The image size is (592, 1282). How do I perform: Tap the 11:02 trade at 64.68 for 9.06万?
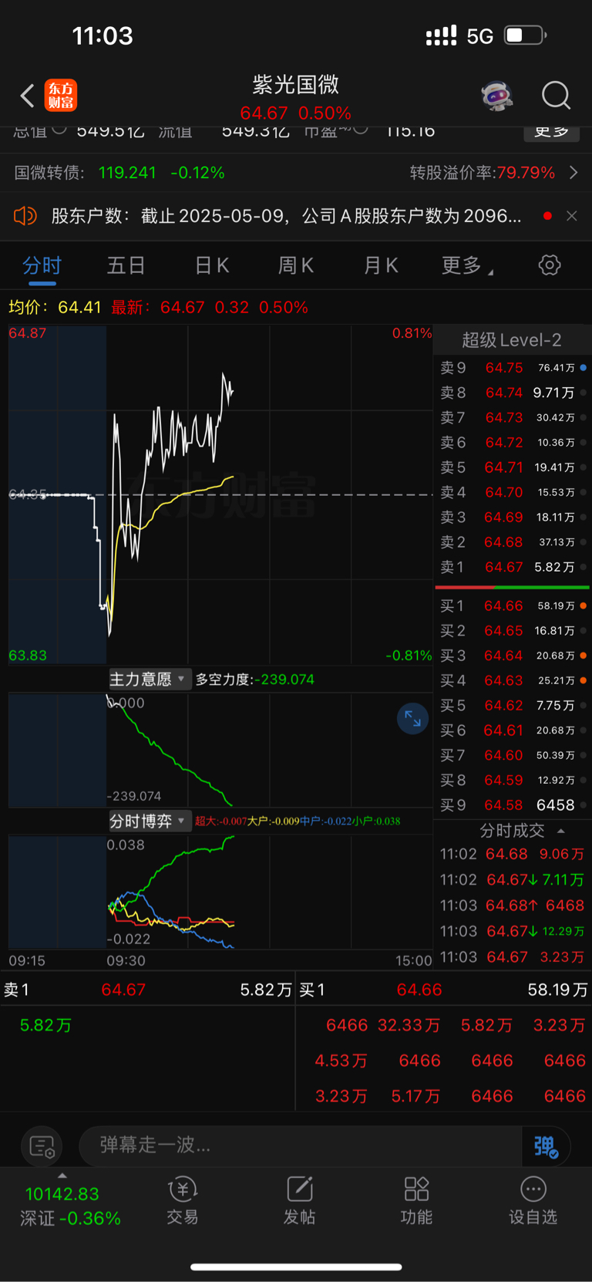512,855
